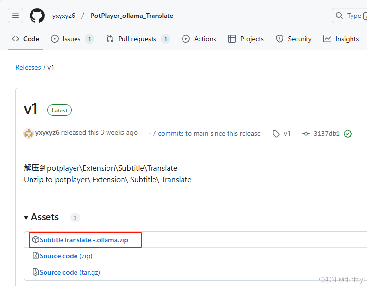Select the Pull requests count badge
The width and height of the screenshot is (367, 286).
[x=166, y=39]
